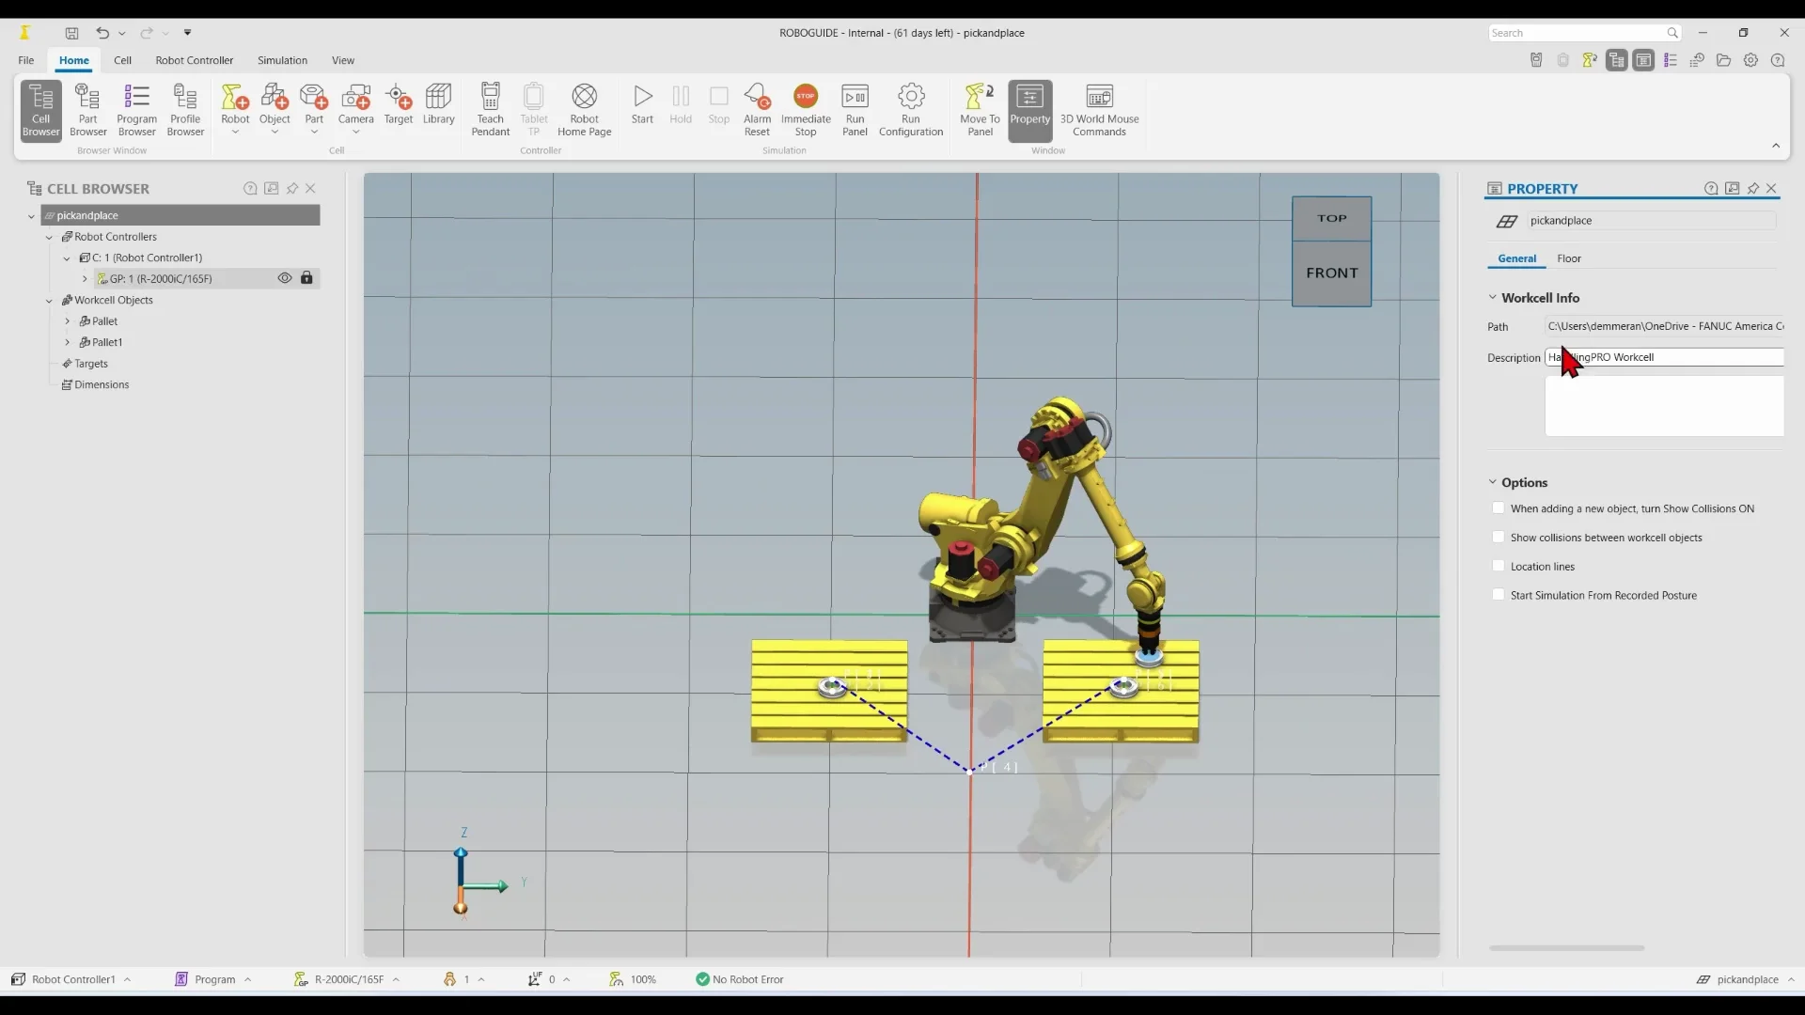Click the Save icon in title bar
The height and width of the screenshot is (1015, 1805).
pos(71,33)
